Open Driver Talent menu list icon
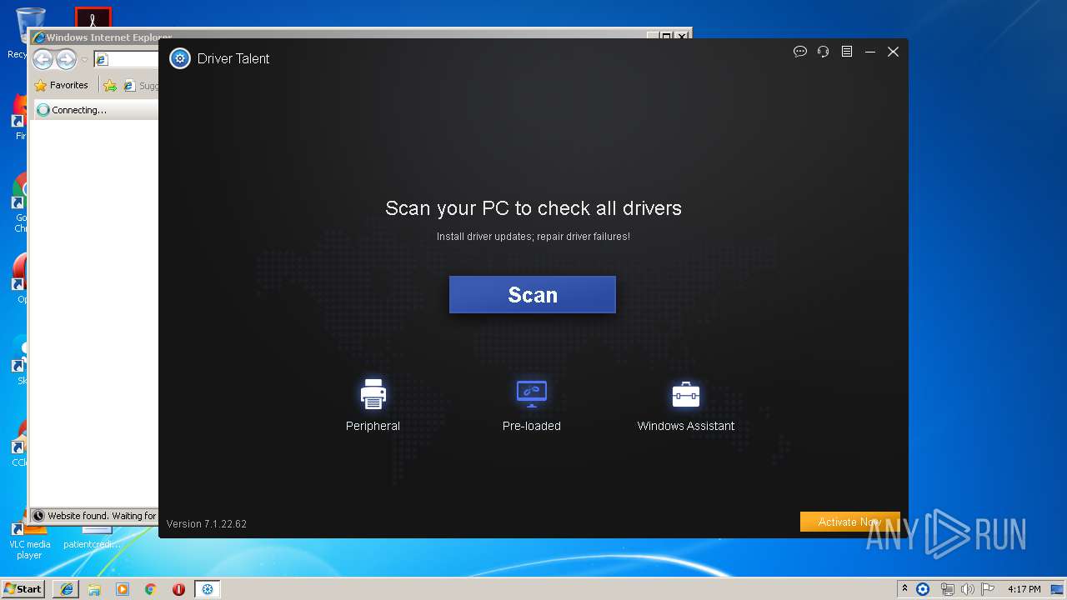 point(847,52)
